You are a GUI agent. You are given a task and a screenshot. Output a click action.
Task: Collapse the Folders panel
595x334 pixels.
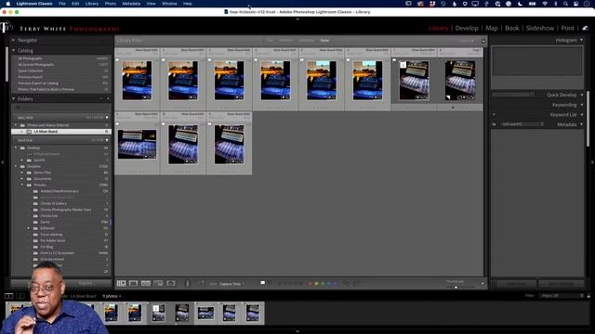14,99
